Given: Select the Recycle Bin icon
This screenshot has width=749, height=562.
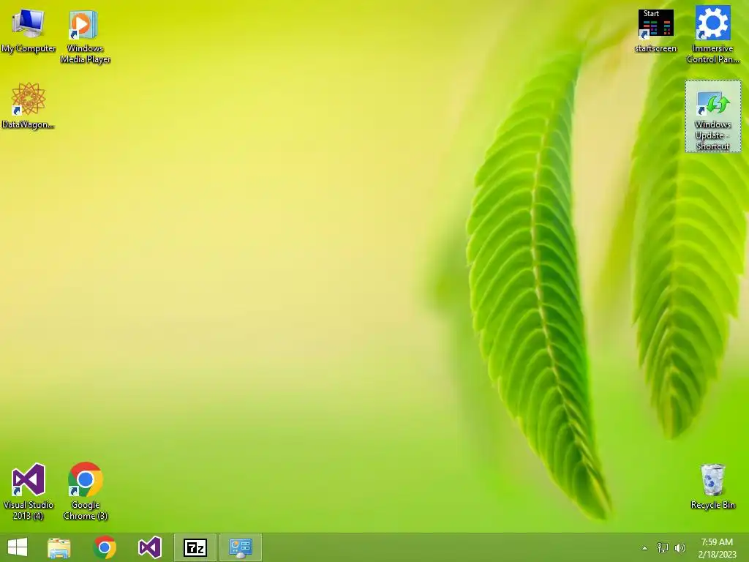Looking at the screenshot, I should (712, 486).
